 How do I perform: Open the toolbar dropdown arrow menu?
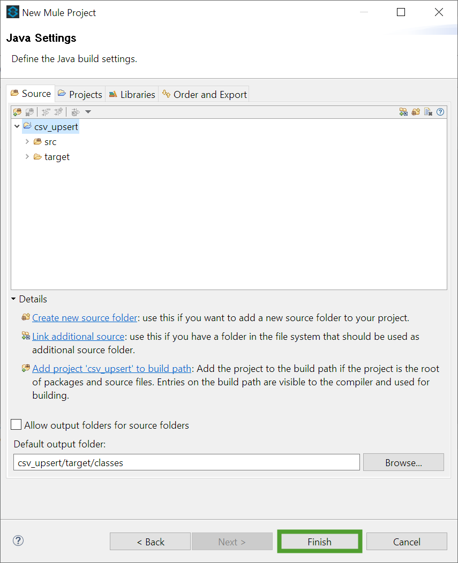(x=88, y=112)
